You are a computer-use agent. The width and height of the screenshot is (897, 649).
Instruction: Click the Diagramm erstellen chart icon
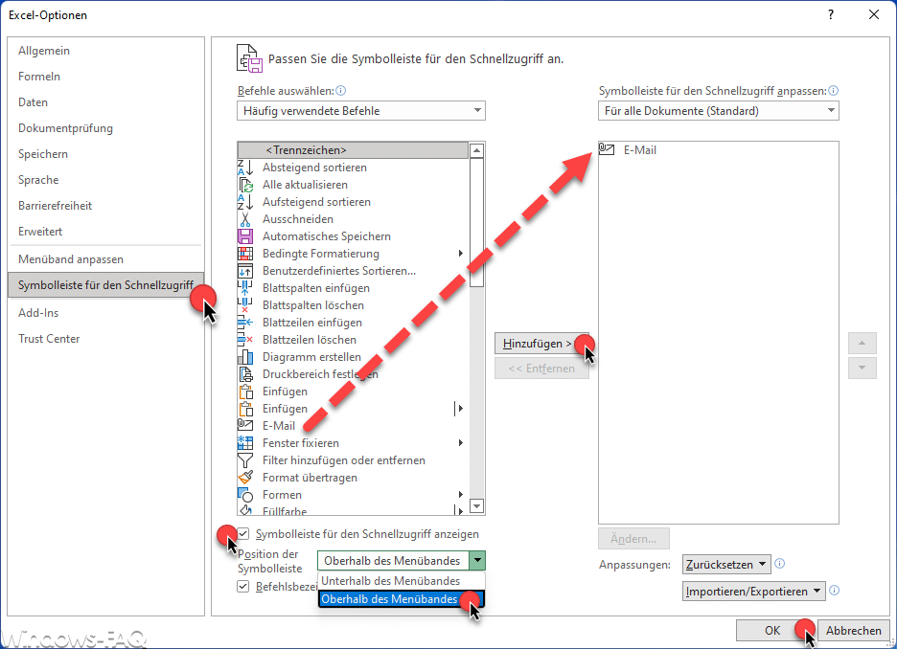(244, 357)
